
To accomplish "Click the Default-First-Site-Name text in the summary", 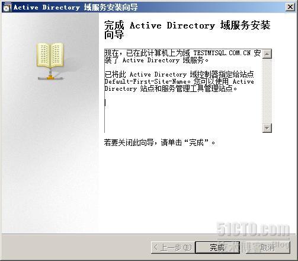I will coord(146,81).
